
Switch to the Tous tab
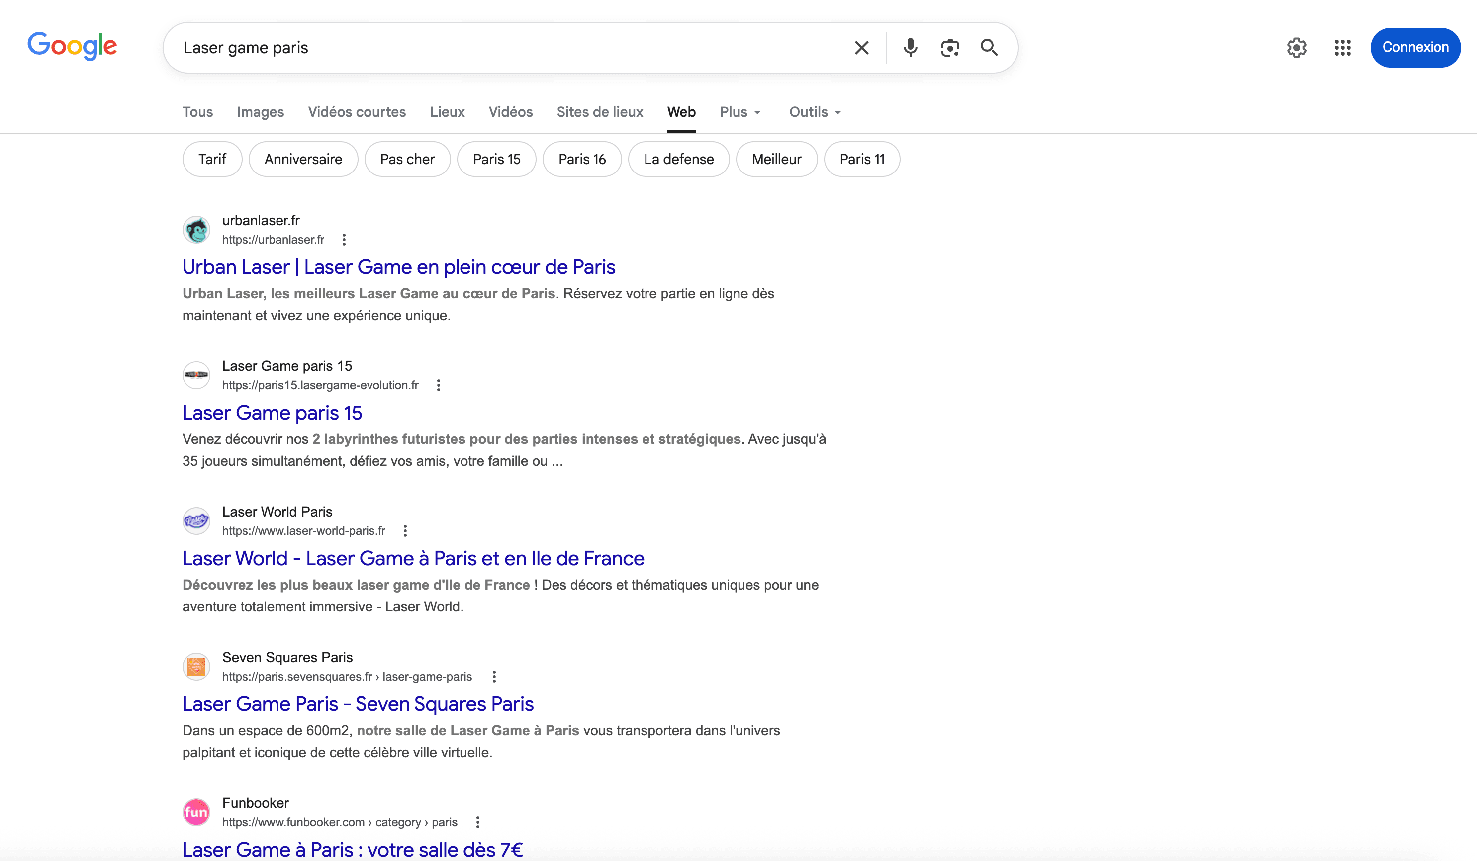[197, 112]
